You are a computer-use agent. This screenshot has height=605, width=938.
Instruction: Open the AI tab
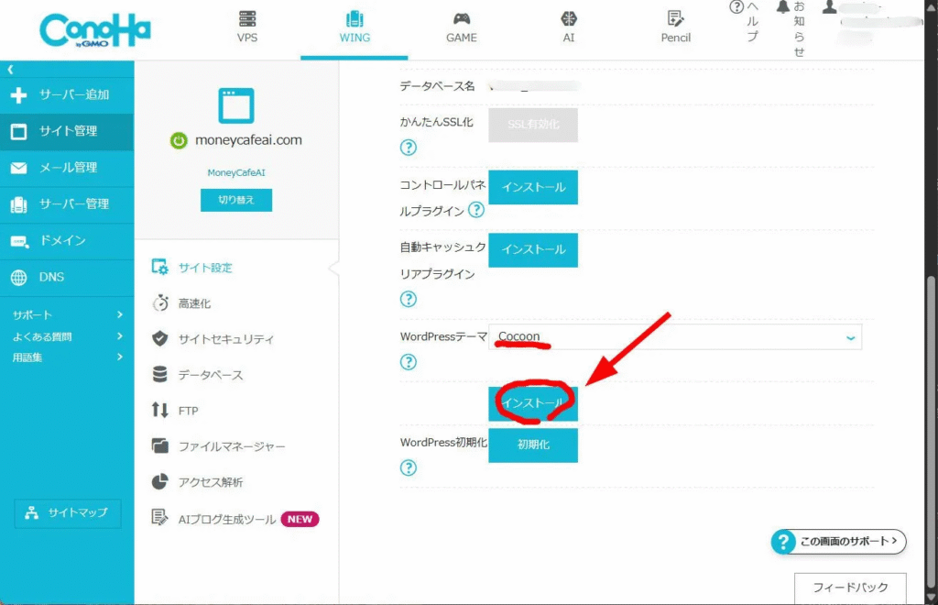(568, 27)
